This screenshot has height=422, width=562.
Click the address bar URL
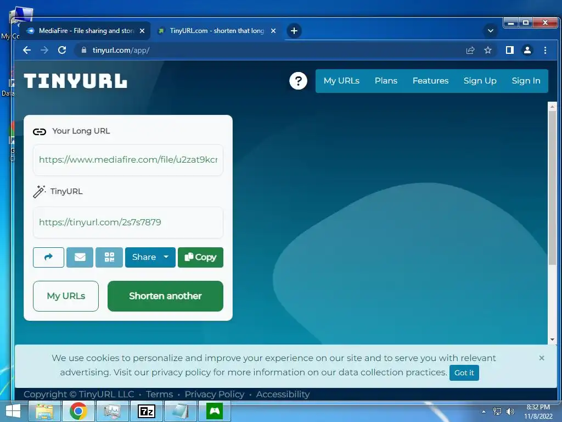(121, 50)
